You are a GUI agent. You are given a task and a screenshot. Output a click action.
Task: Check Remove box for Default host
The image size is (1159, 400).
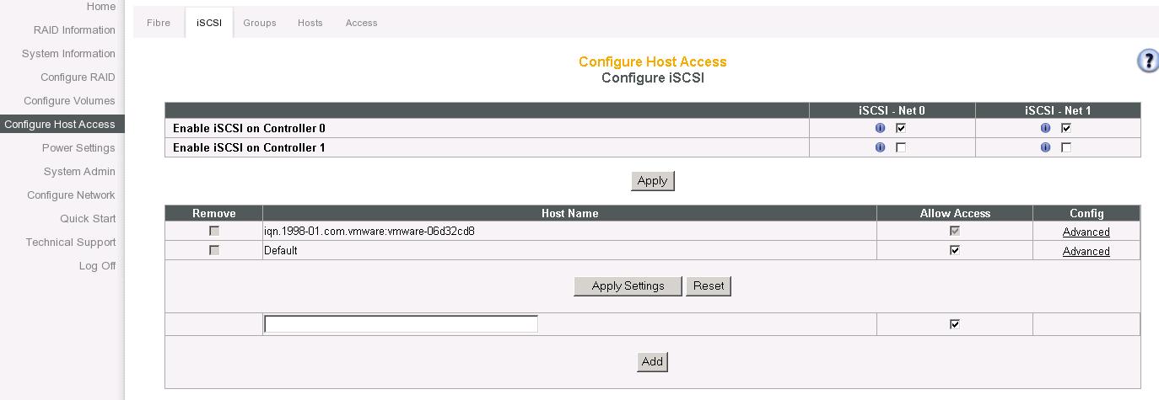[214, 250]
